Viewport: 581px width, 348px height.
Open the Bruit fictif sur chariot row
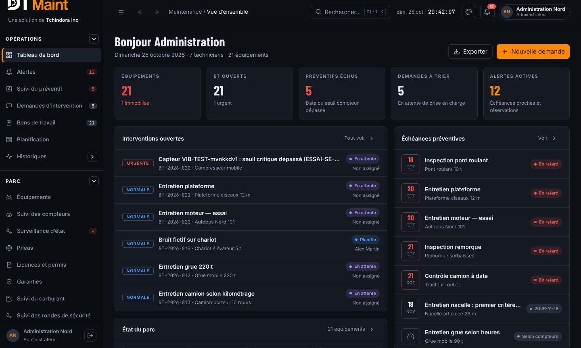click(251, 244)
